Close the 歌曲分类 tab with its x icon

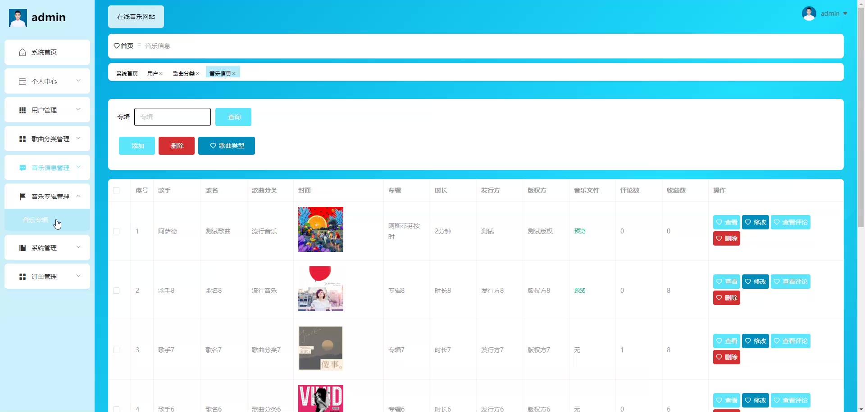(x=197, y=74)
